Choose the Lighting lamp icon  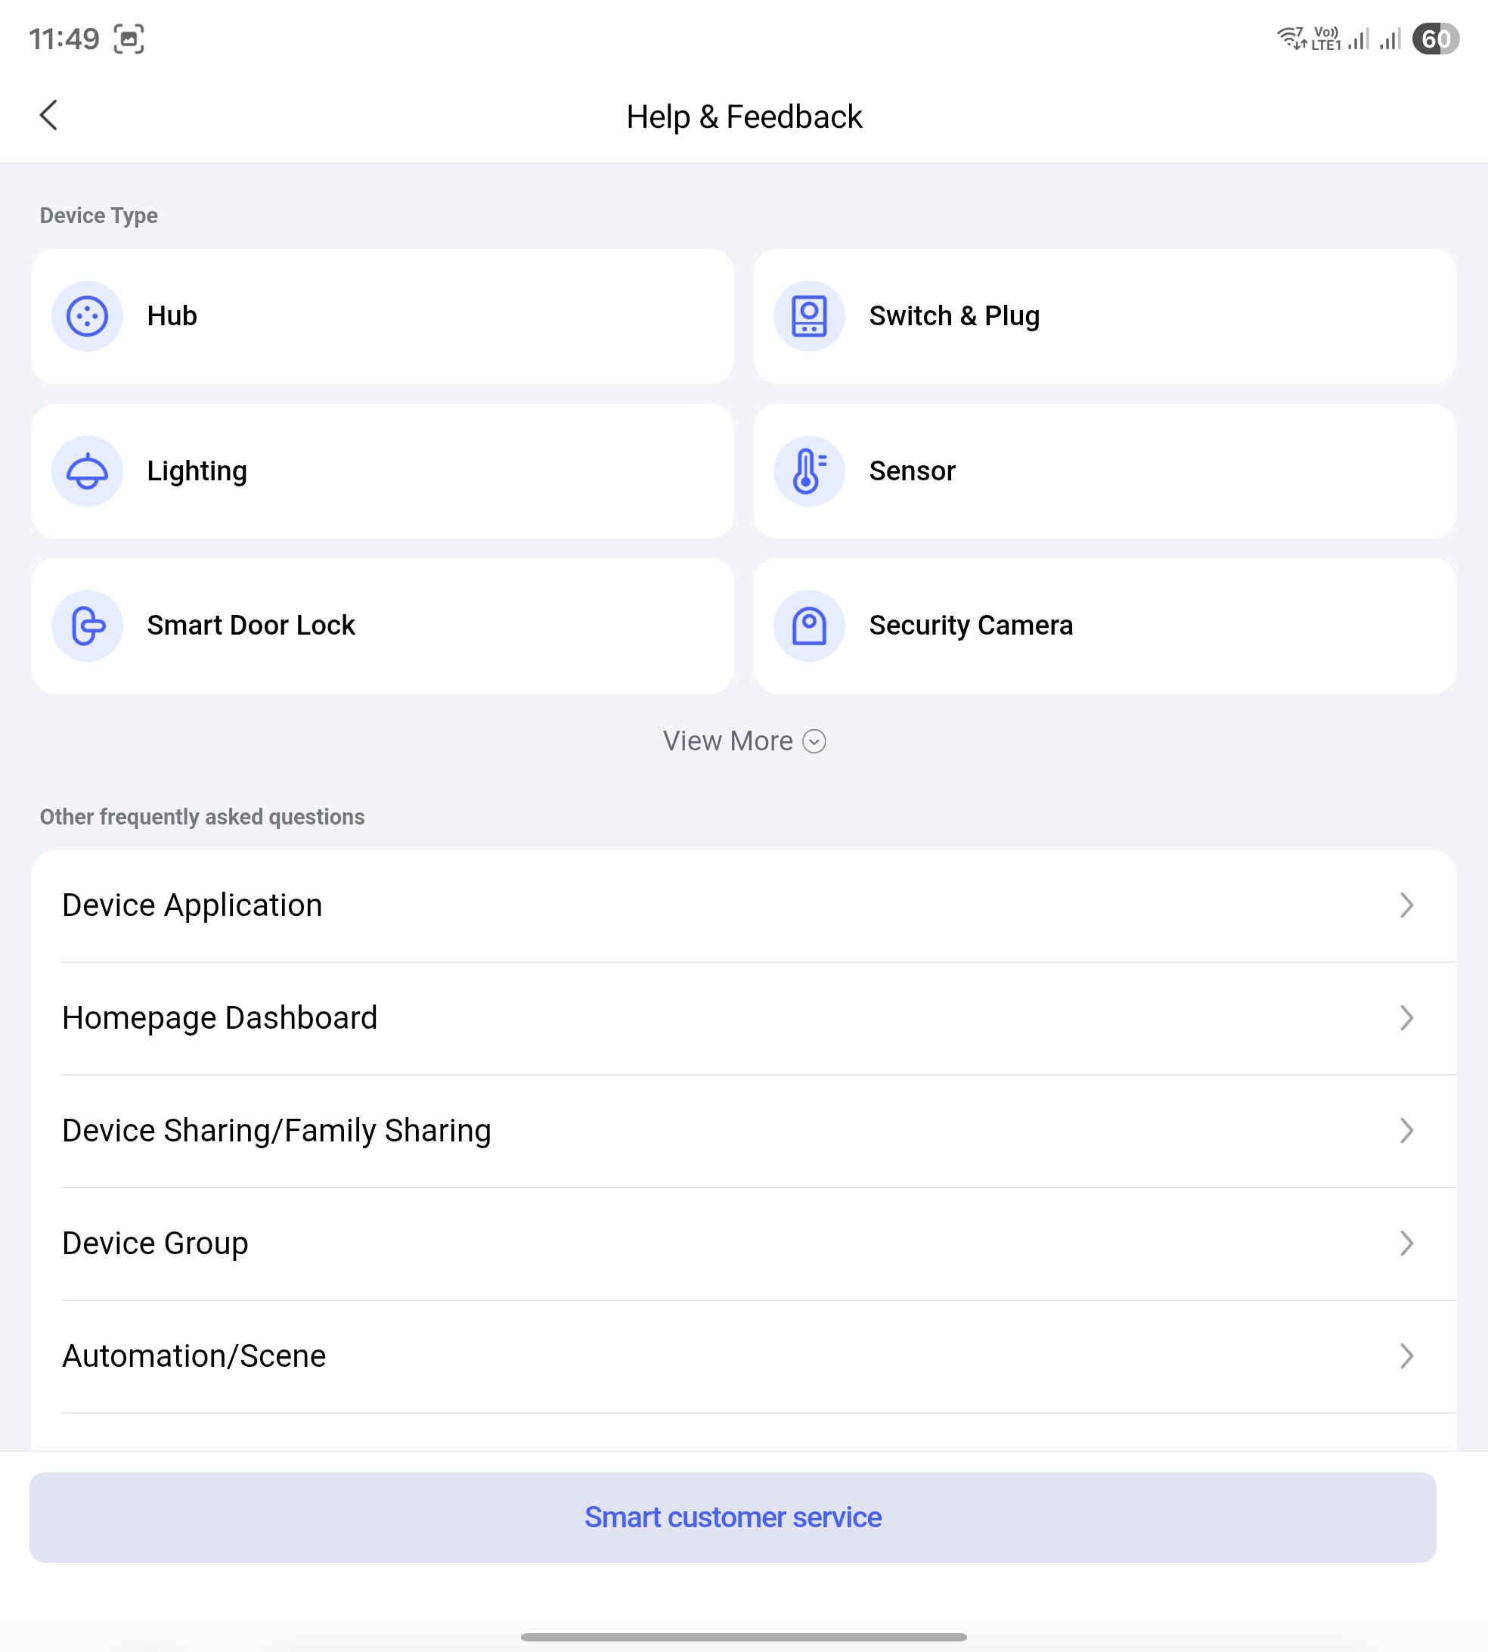(88, 471)
